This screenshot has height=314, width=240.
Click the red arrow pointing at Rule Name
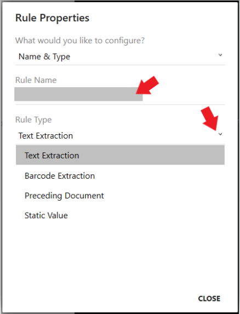pos(147,85)
